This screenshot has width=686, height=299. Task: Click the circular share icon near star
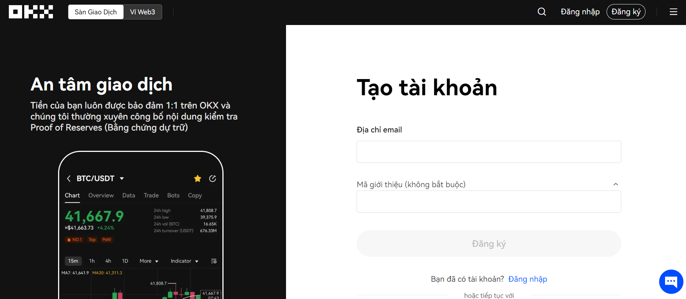click(x=212, y=178)
